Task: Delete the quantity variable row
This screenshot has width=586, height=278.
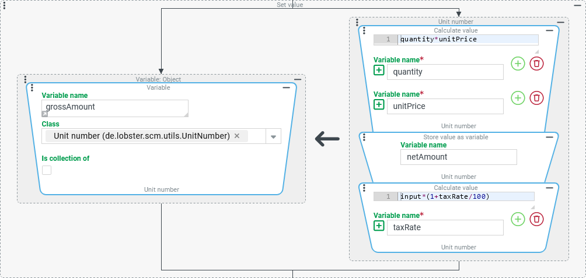Action: pos(536,64)
